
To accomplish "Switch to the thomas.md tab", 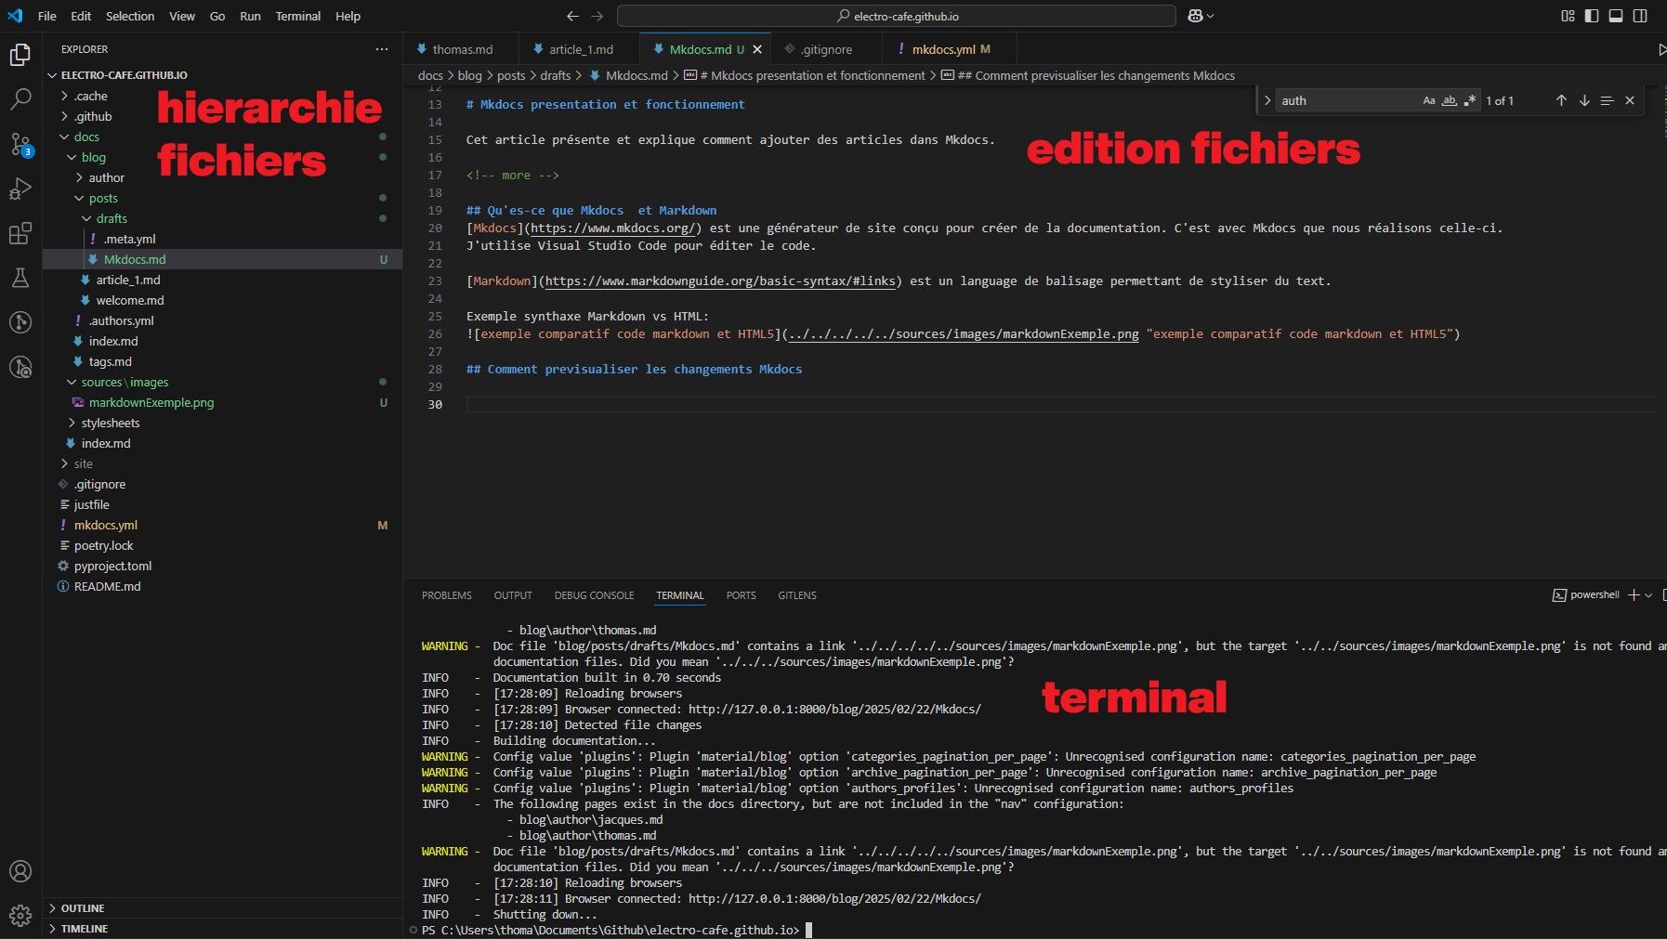I will (462, 49).
